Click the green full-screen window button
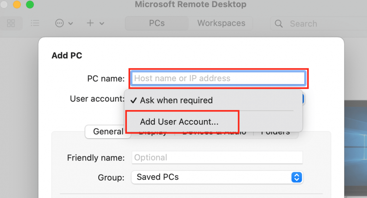 click(x=30, y=5)
